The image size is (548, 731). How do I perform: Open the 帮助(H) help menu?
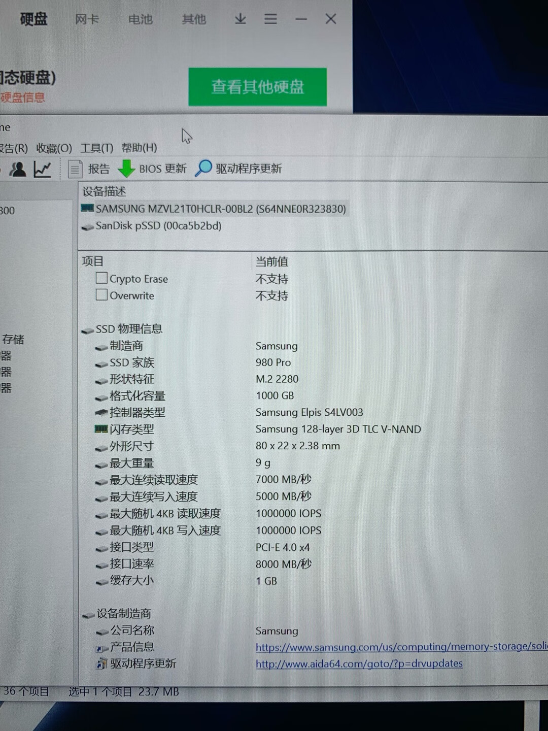tap(139, 148)
